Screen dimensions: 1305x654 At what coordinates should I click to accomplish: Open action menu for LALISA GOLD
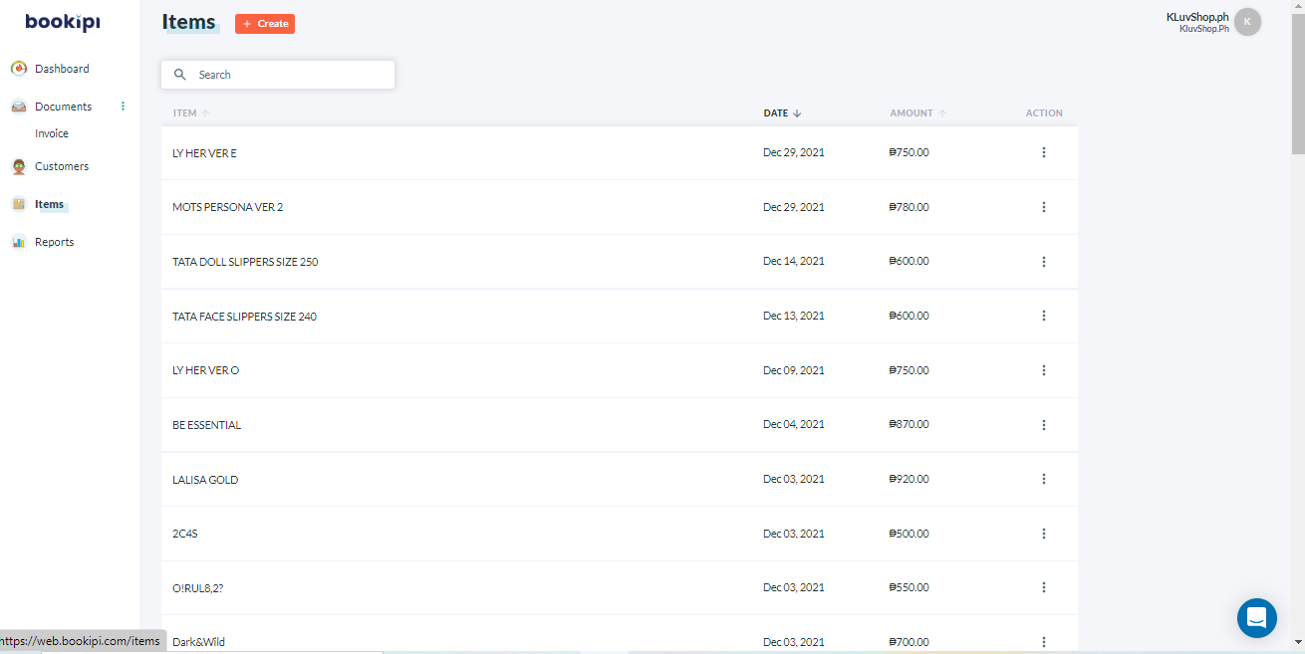[x=1044, y=479]
